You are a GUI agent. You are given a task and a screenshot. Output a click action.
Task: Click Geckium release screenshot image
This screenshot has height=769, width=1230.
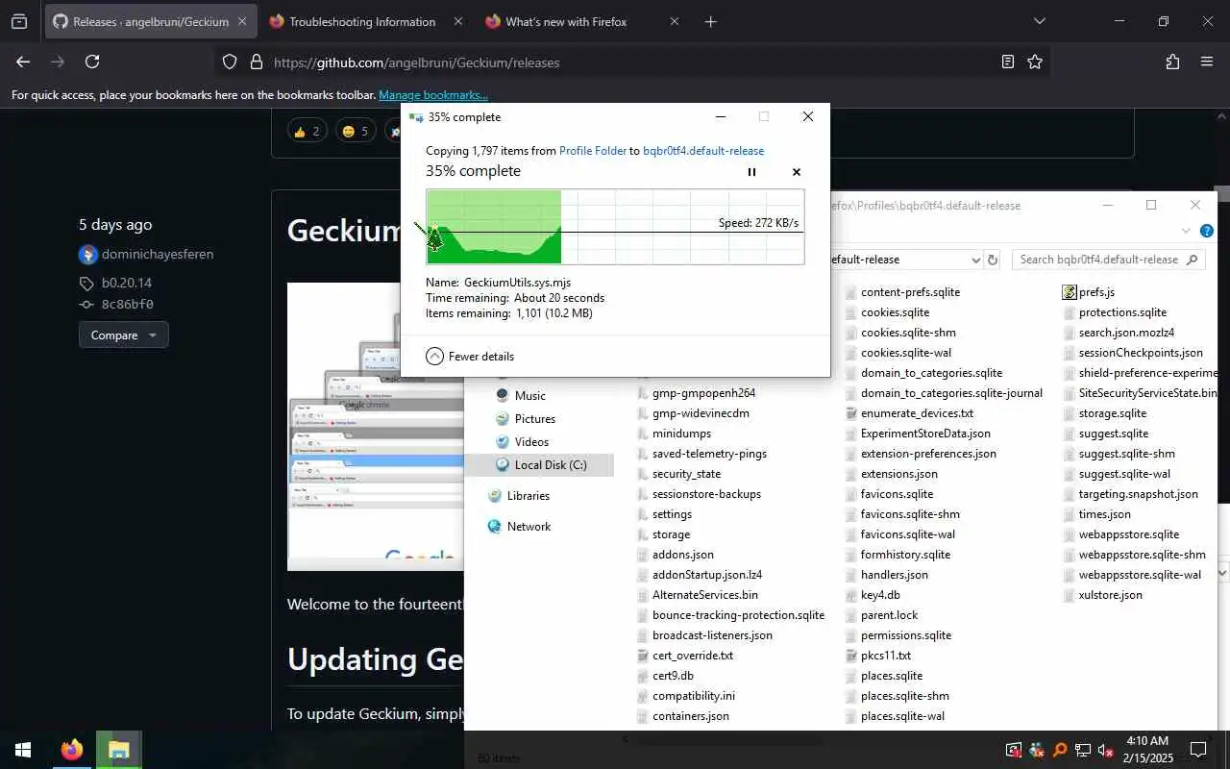click(376, 426)
